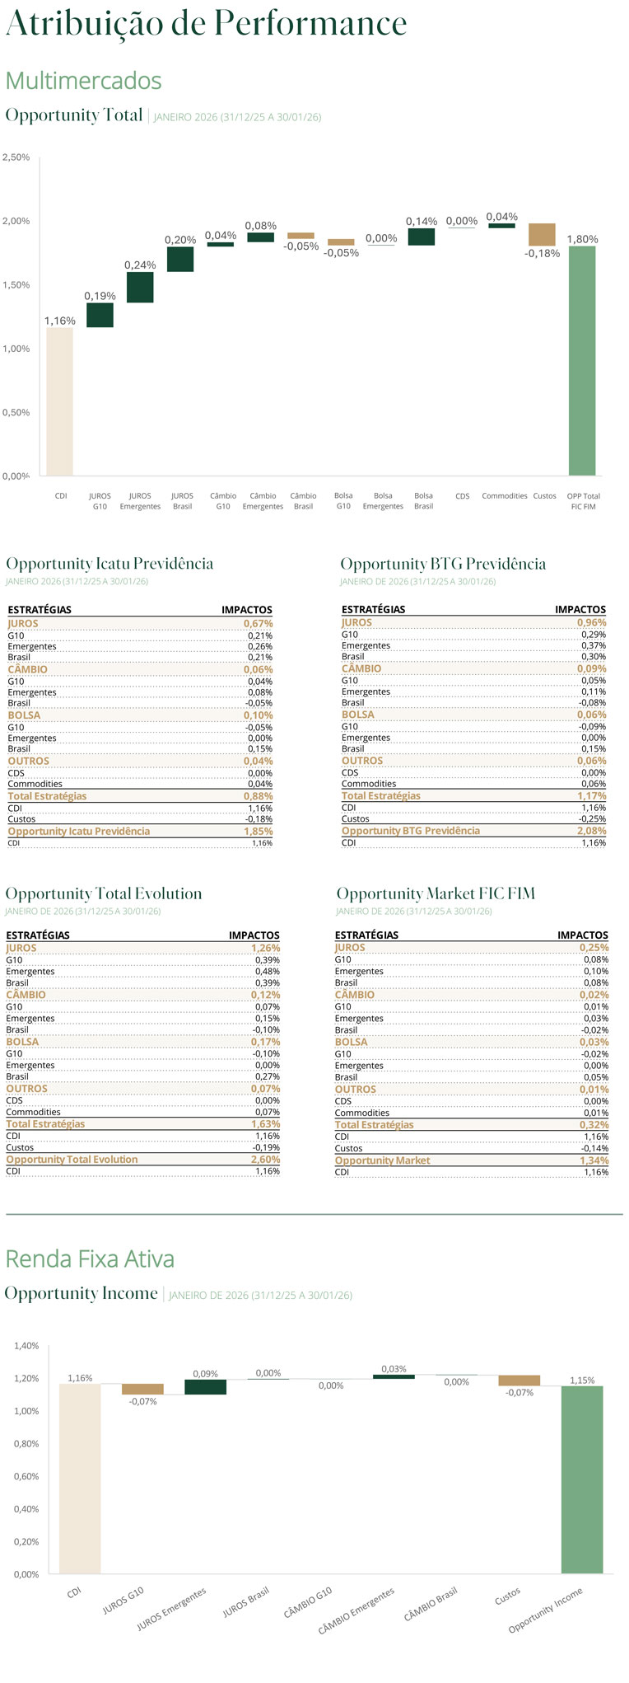Click the 'Atribuição de Performance' main title
629x1683 pixels.
[206, 23]
